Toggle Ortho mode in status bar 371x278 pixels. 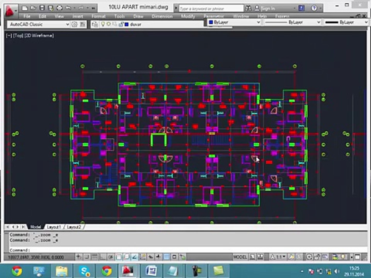click(x=103, y=257)
